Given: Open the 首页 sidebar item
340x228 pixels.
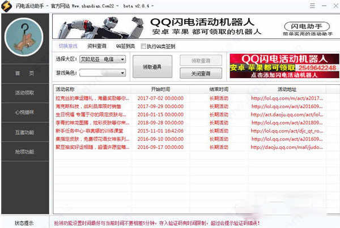Looking at the screenshot, I should 25,74.
